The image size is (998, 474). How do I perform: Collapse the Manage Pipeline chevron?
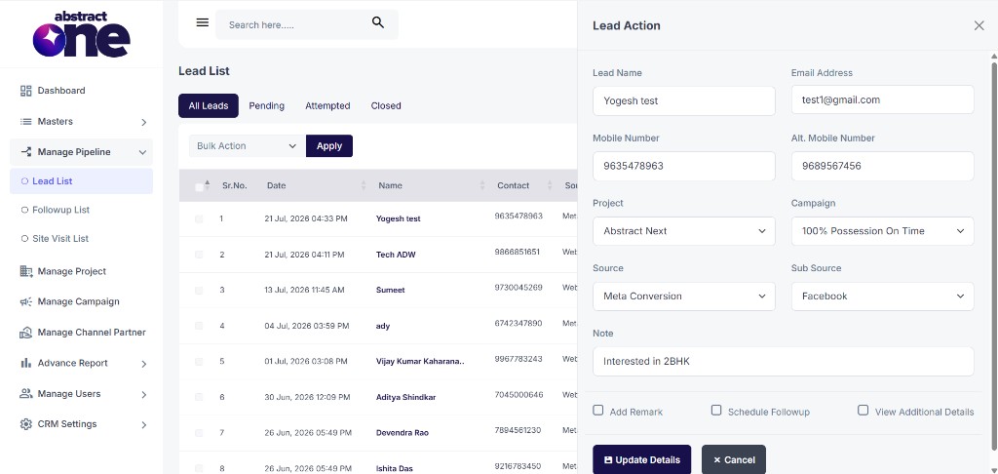point(142,152)
